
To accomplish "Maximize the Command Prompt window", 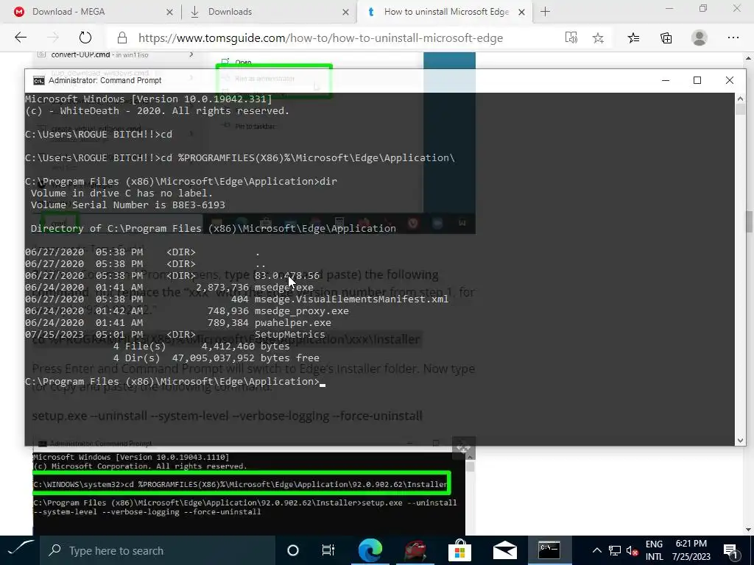I will tap(697, 80).
